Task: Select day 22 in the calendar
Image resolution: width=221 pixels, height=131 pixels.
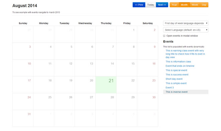Action: coord(127,85)
